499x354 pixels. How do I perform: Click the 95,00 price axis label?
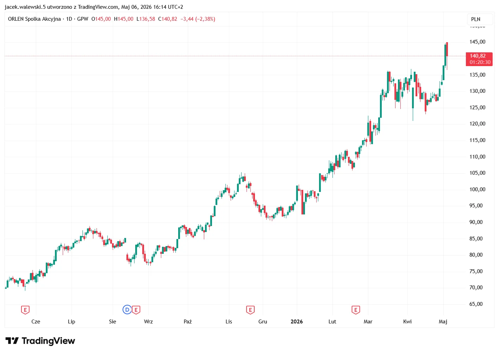pos(476,206)
